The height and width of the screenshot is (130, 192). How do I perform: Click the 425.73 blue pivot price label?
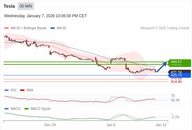click(179, 75)
